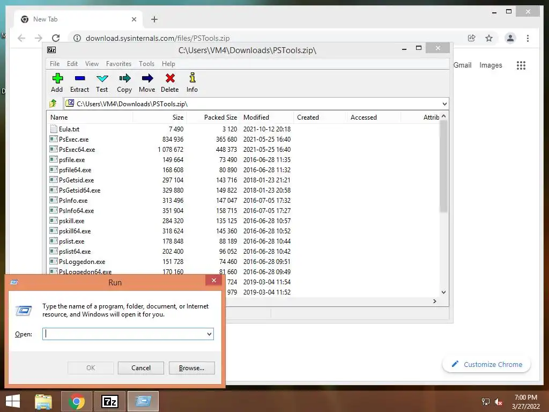Image resolution: width=549 pixels, height=412 pixels.
Task: Switch to 7-Zip from the taskbar
Action: coord(110,401)
